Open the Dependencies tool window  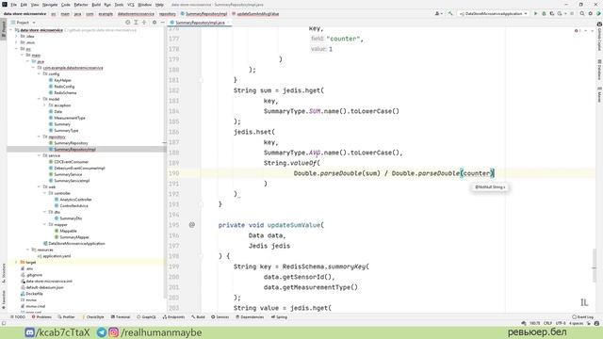pyautogui.click(x=250, y=317)
